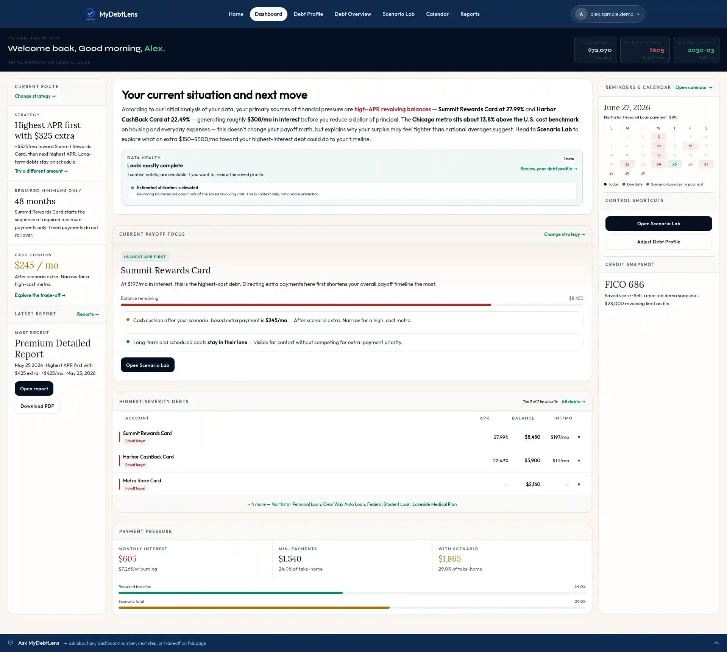The height and width of the screenshot is (652, 727).
Task: Click Payoff target tag under Harbor CashBack Card
Action: pyautogui.click(x=135, y=465)
